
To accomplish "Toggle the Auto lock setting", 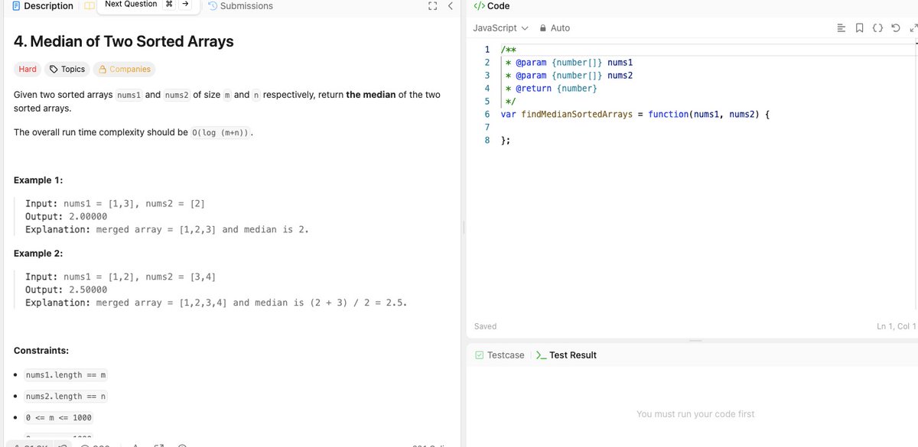I will pyautogui.click(x=555, y=28).
